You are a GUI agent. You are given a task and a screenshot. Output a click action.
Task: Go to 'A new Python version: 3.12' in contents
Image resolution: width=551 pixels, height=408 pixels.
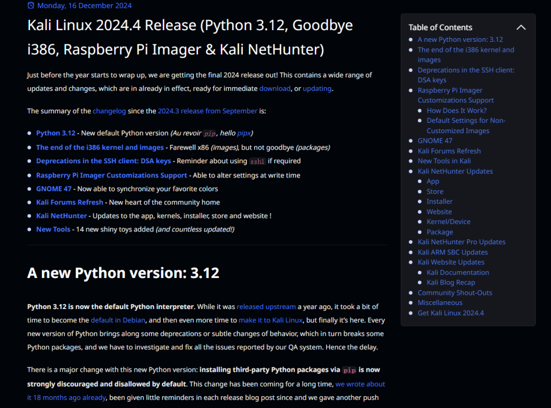[x=460, y=40]
